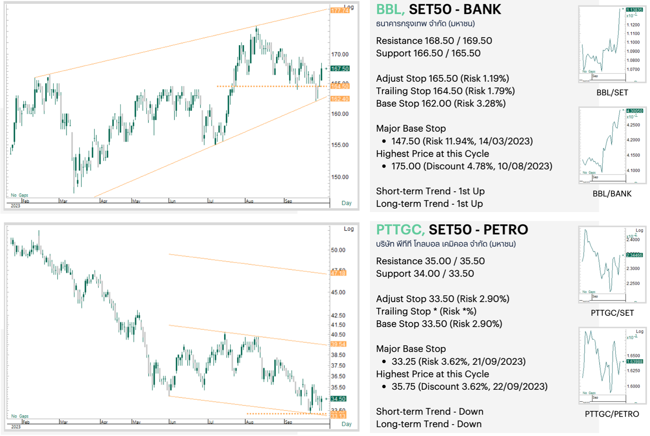The width and height of the screenshot is (650, 436).
Task: Open the BBL/BANK relative chart thumbnail
Action: coord(612,145)
